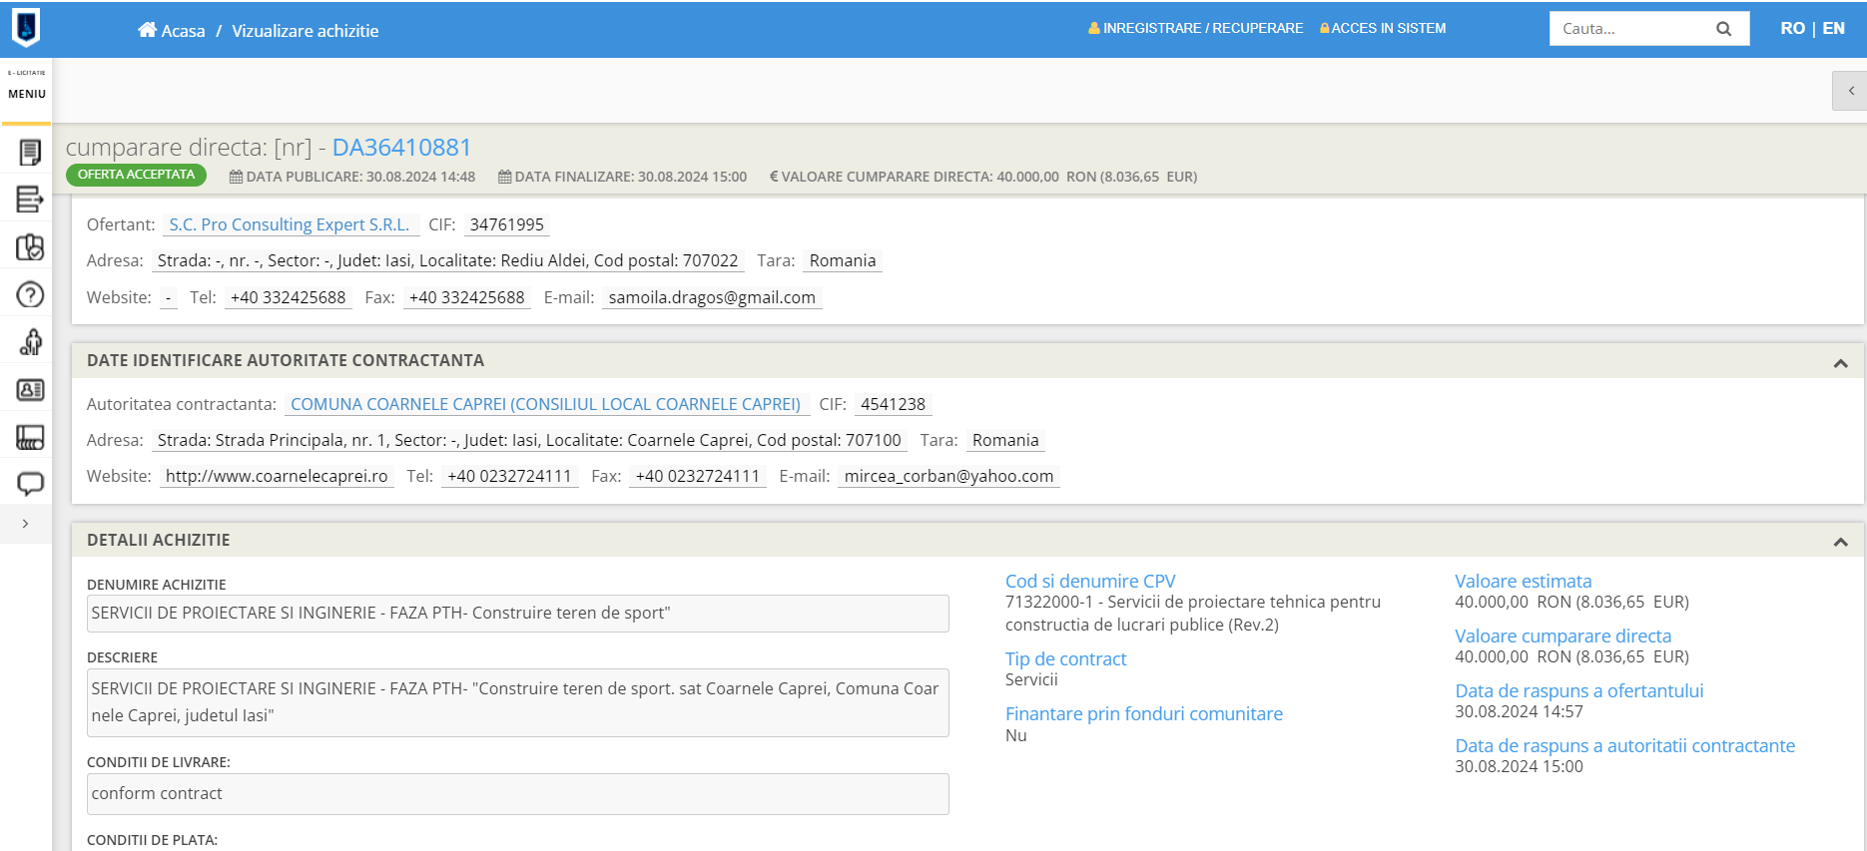The image size is (1867, 851).
Task: Click the DESCRIERE text box
Action: click(518, 702)
